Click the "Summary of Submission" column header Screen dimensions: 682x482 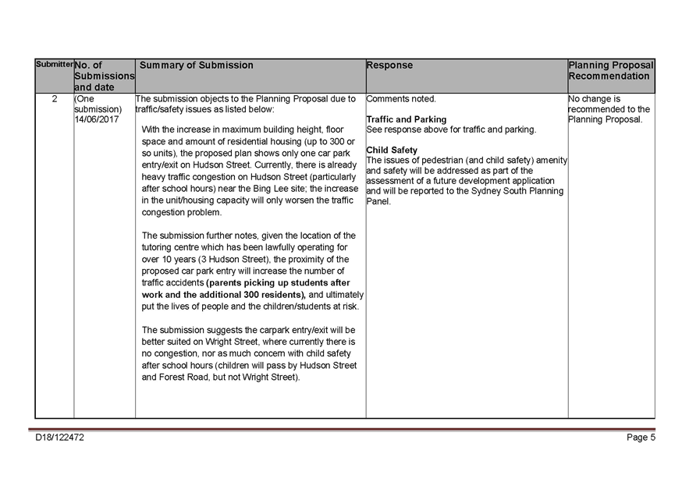196,66
